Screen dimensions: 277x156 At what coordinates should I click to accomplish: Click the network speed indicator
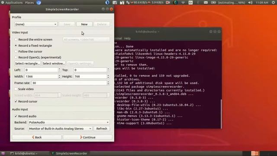[x=145, y=3]
